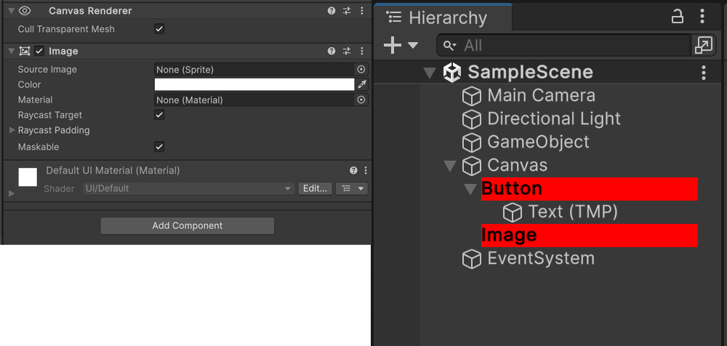Open the create dropdown arrow beside the plus in Hierarchy

pyautogui.click(x=413, y=45)
